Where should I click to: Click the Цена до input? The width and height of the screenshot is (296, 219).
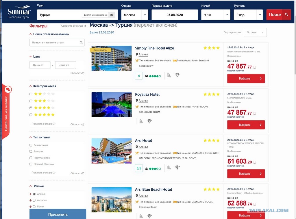pyautogui.click(x=66, y=65)
